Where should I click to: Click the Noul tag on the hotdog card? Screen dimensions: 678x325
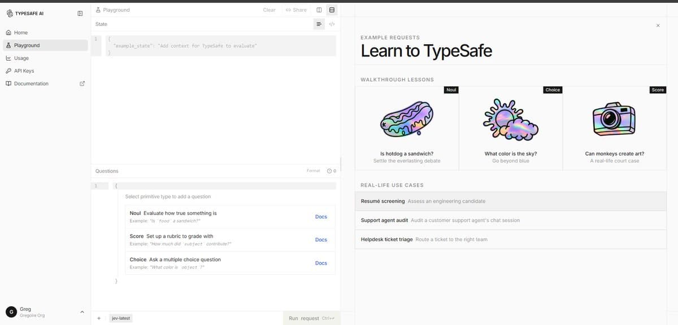(451, 90)
